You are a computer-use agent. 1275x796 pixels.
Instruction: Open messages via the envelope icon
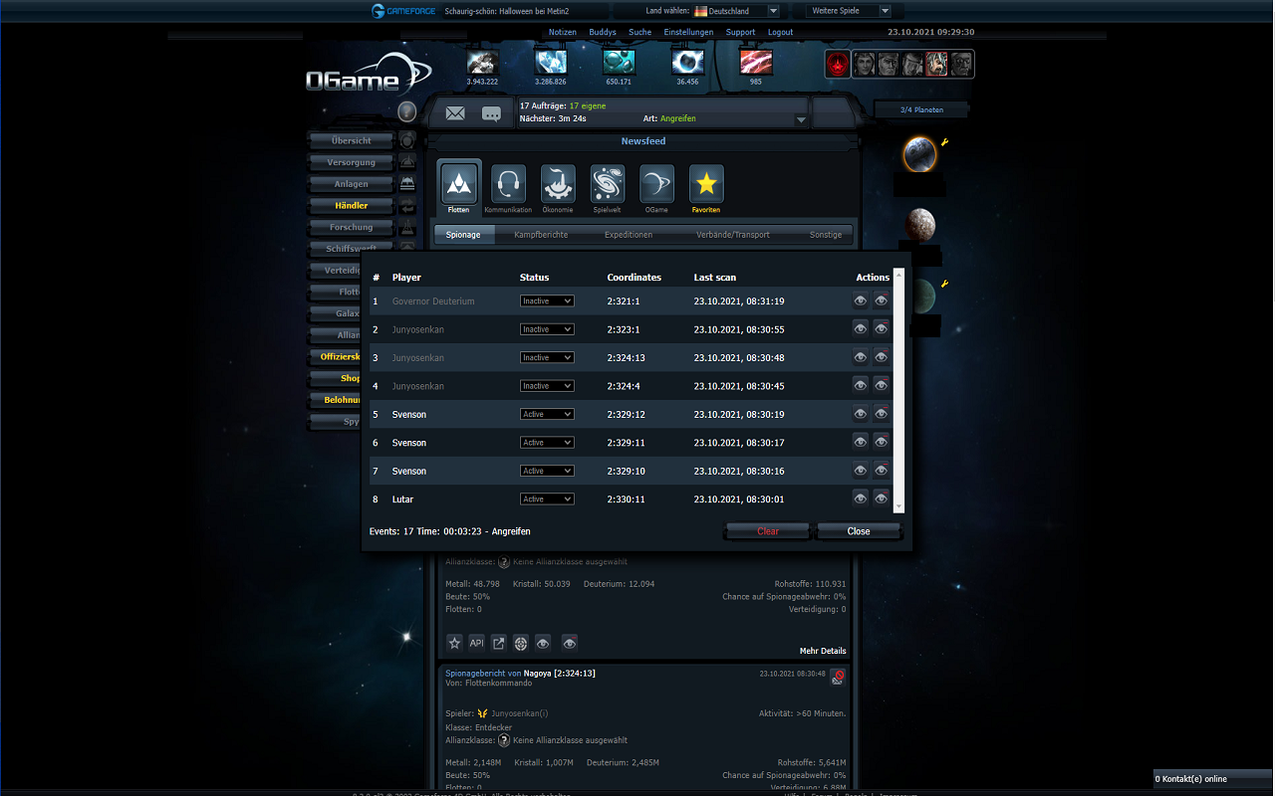coord(455,113)
